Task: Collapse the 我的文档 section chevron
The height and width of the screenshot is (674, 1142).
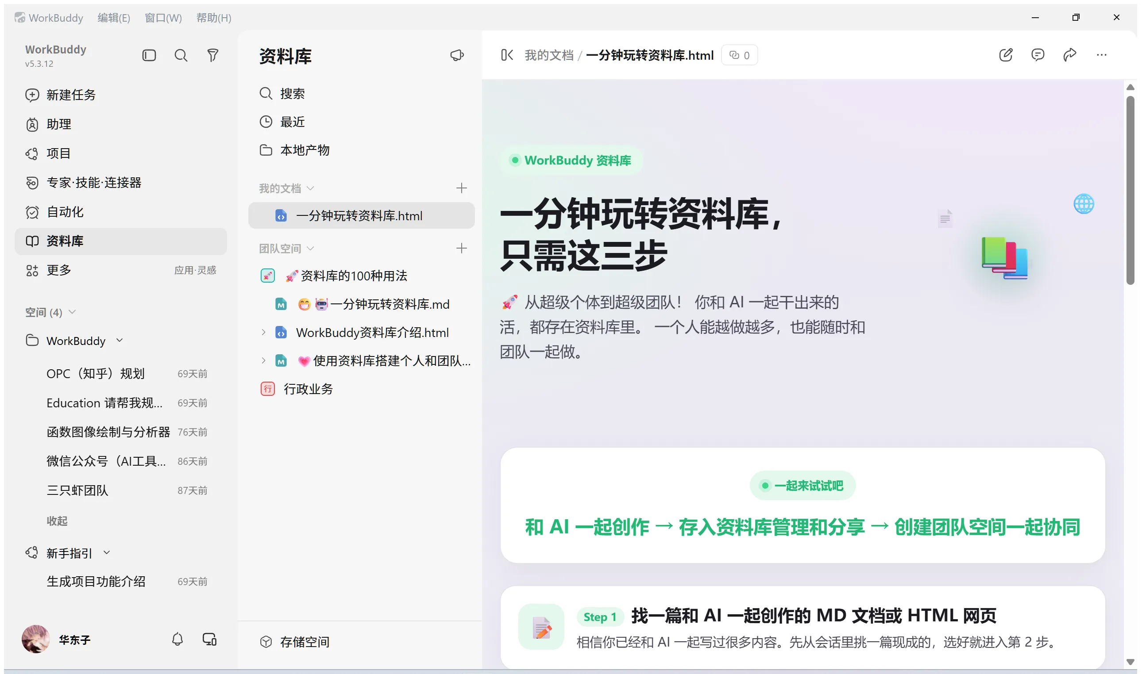Action: click(x=310, y=188)
